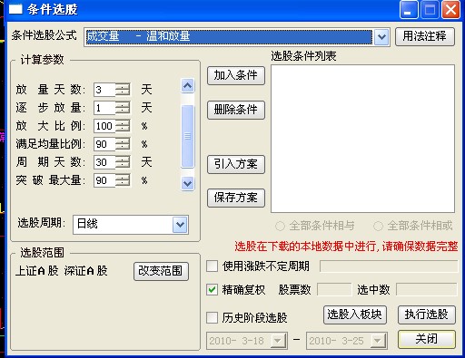
Task: Adjust the 逐步放量 spinner stepper
Action: pos(123,108)
